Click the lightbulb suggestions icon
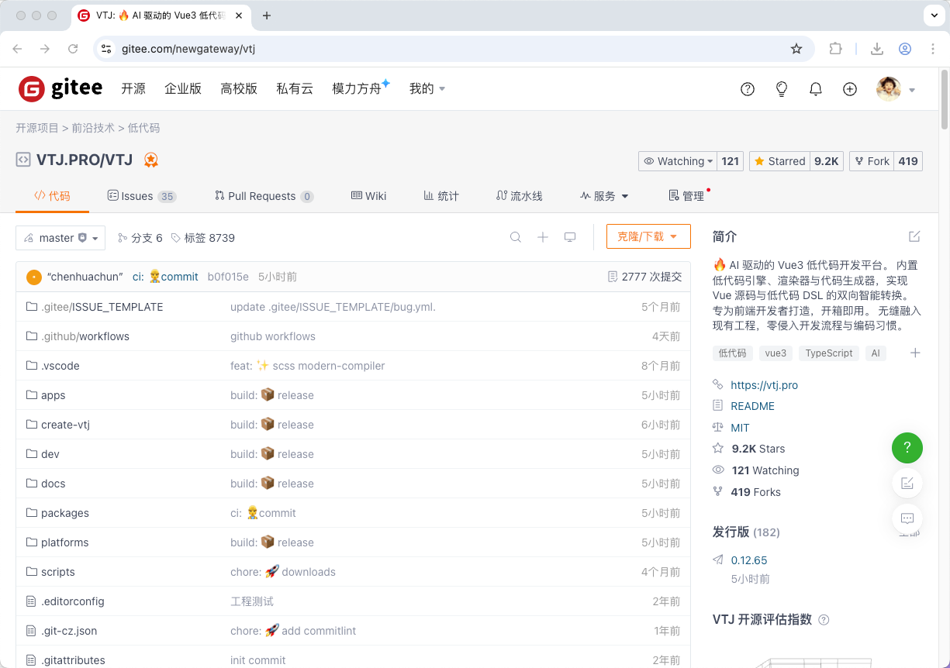950x668 pixels. pos(781,89)
